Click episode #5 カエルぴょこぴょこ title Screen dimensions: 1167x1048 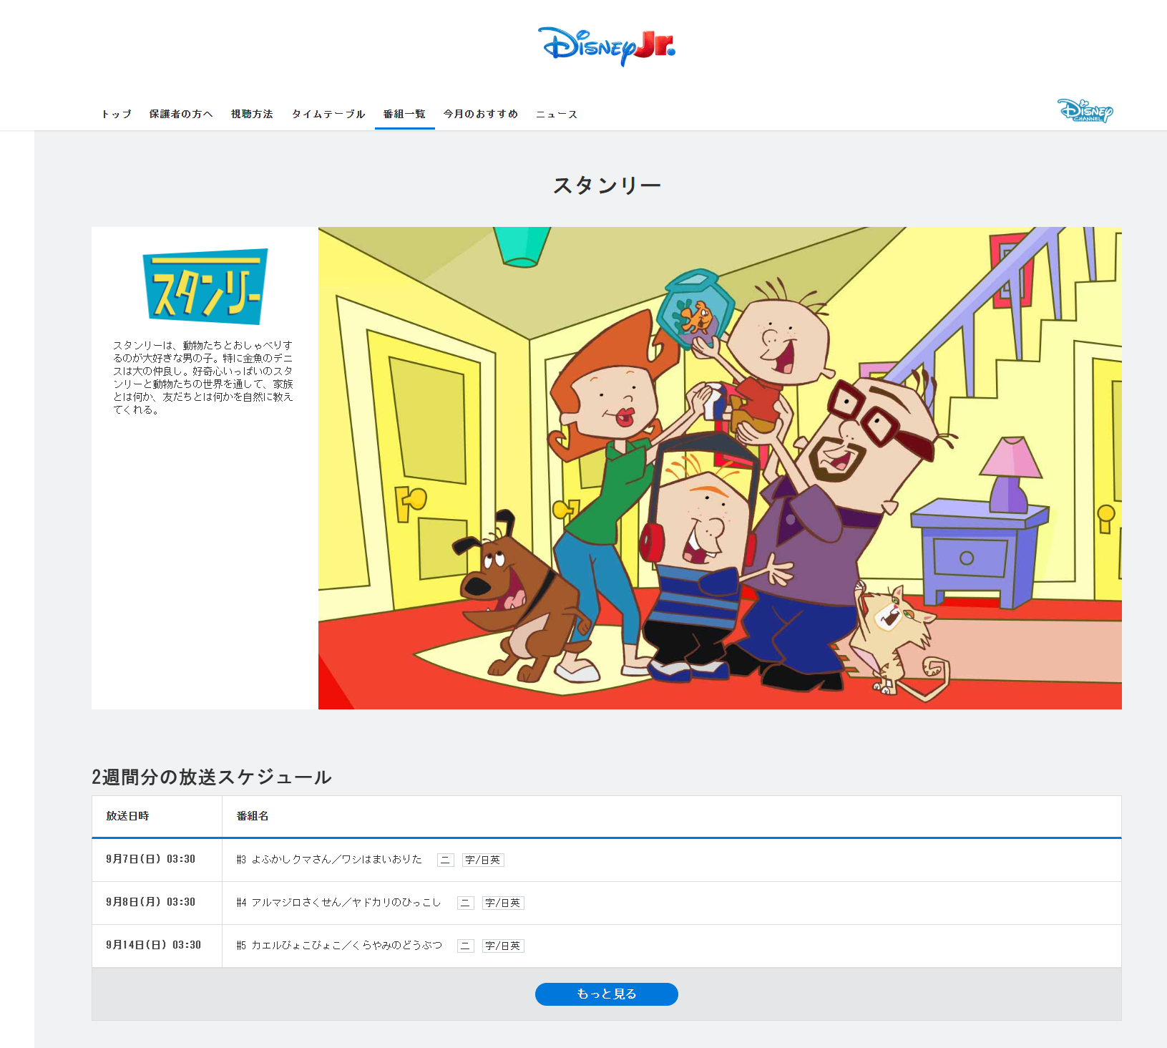pyautogui.click(x=339, y=945)
